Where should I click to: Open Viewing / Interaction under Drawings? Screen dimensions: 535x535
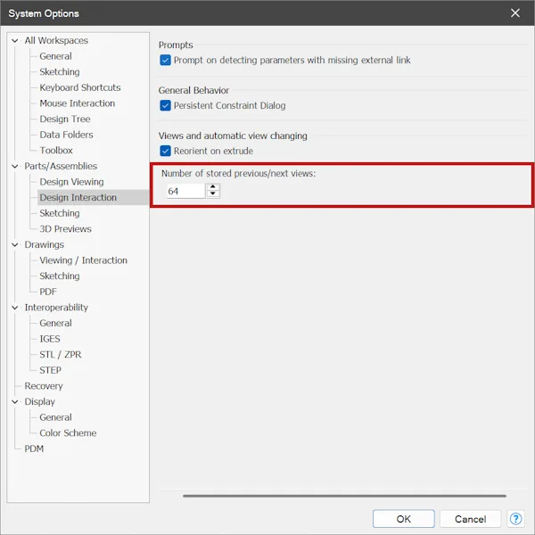coord(83,260)
